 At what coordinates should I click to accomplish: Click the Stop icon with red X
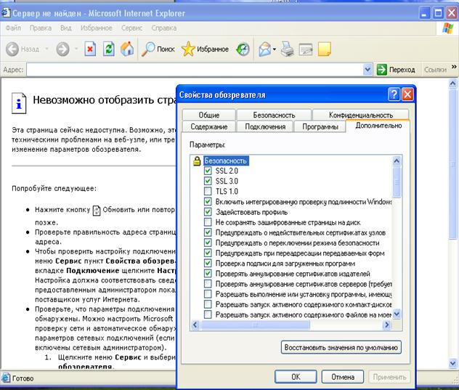[90, 49]
